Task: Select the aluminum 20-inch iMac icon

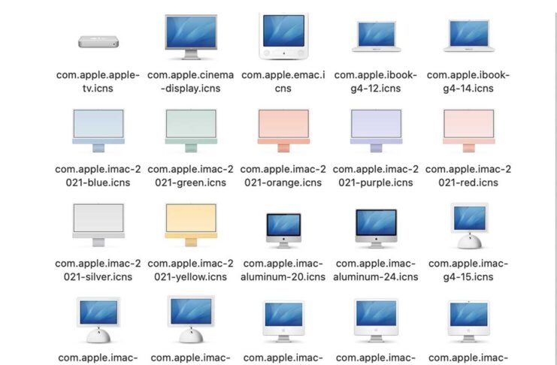Action: click(283, 230)
